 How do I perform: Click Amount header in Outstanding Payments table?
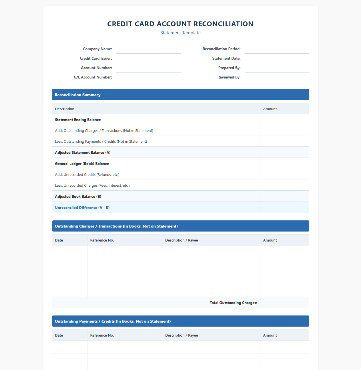click(285, 335)
